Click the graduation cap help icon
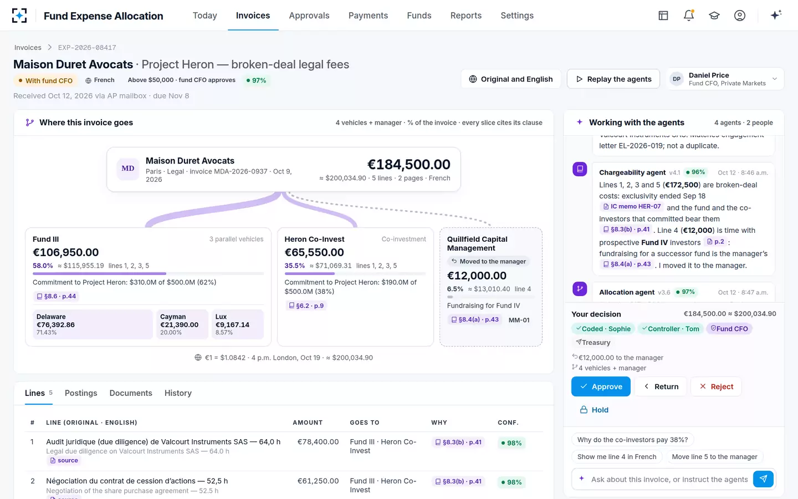 click(714, 16)
